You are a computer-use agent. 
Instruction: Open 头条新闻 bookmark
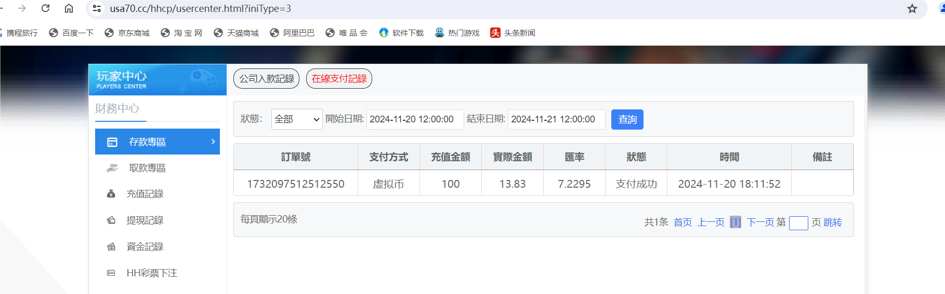tap(513, 33)
